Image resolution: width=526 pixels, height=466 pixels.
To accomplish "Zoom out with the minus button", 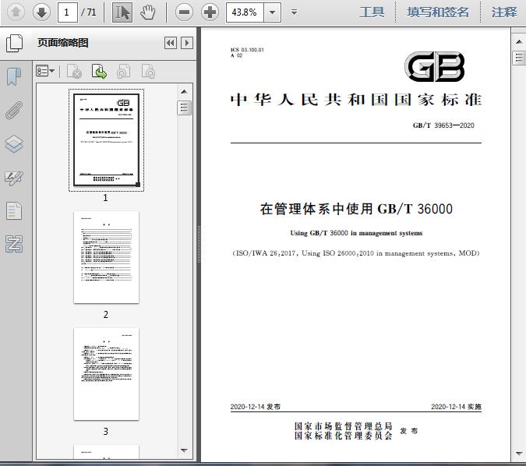I will pos(184,12).
